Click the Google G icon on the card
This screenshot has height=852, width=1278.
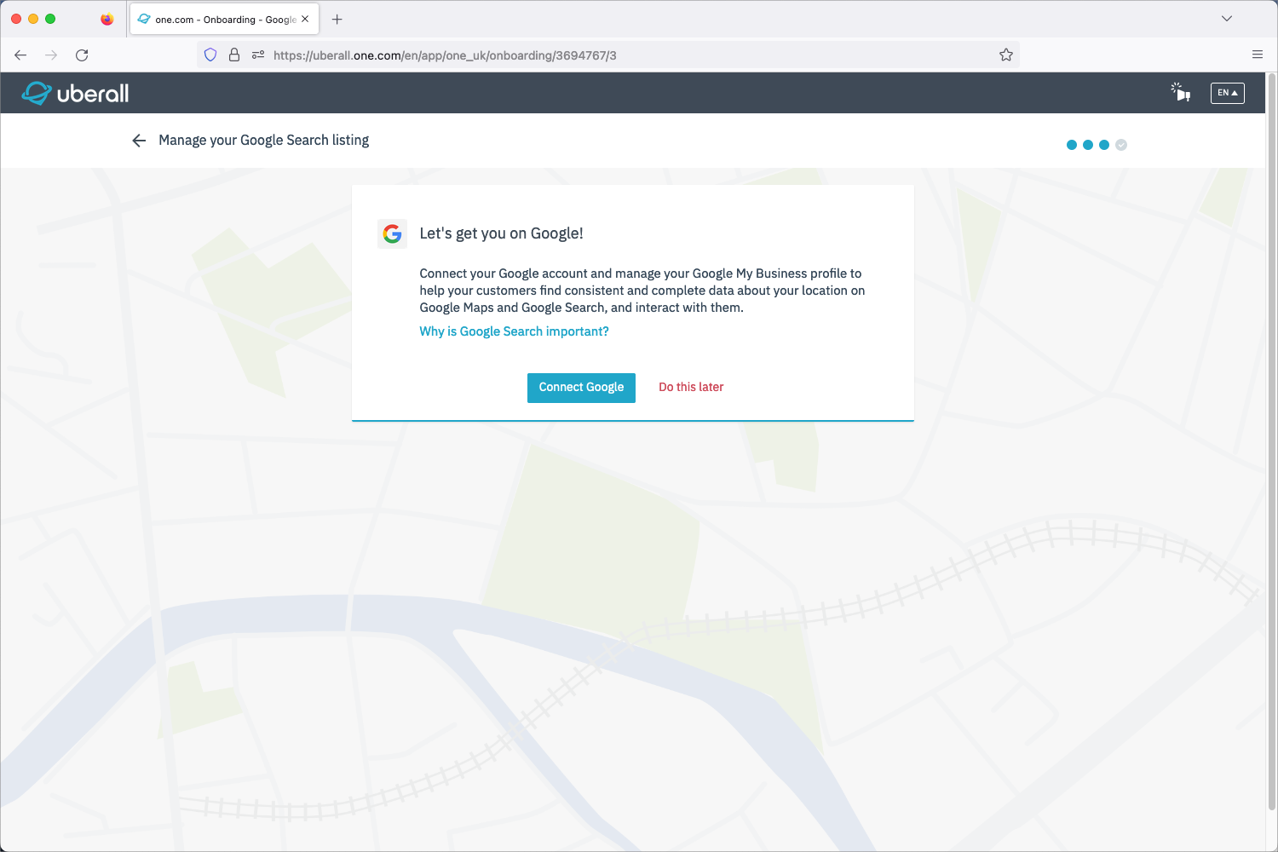pos(393,233)
